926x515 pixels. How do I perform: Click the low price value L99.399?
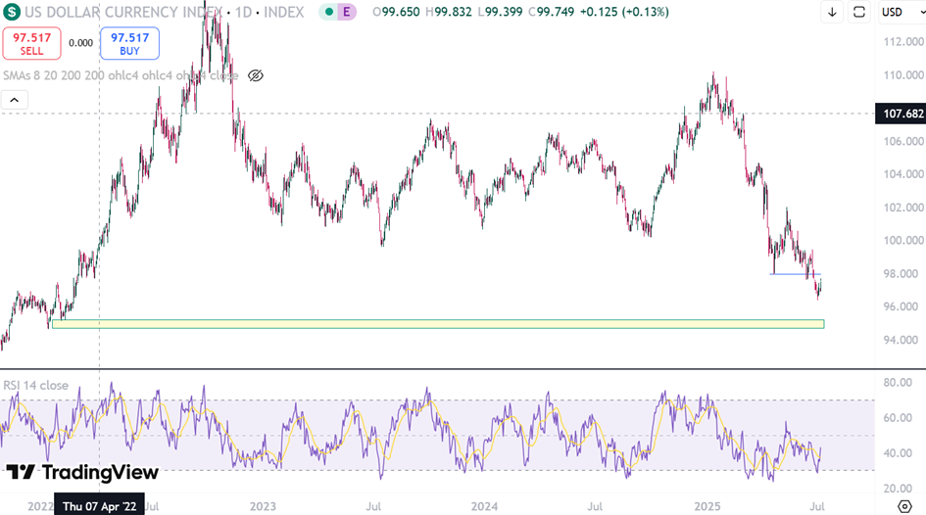tap(500, 12)
